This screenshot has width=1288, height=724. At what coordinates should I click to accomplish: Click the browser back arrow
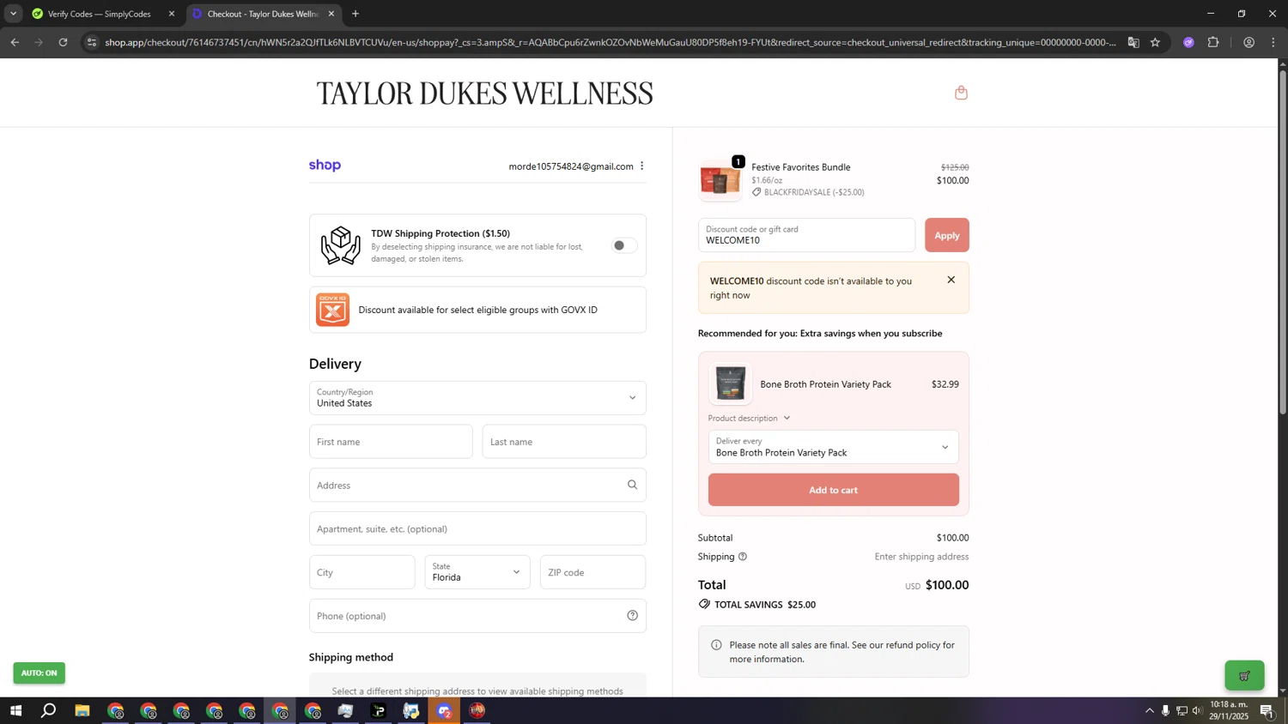click(x=15, y=42)
